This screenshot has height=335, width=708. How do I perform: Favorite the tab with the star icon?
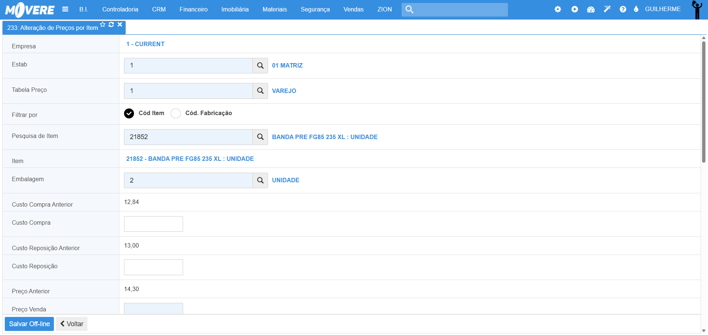coord(103,24)
